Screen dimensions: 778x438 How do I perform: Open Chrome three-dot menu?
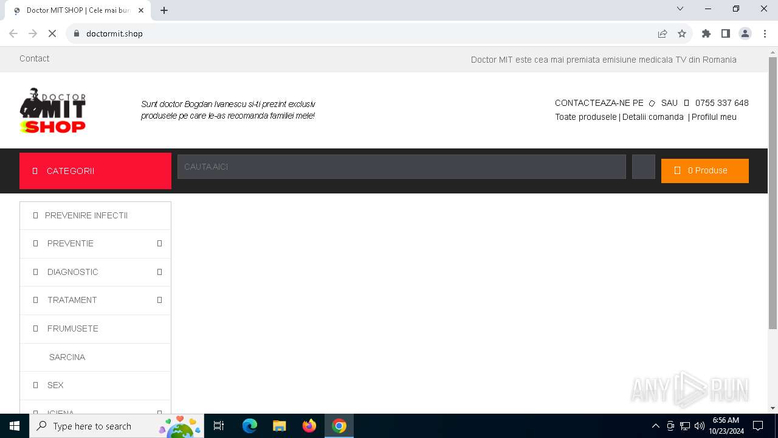tap(765, 33)
